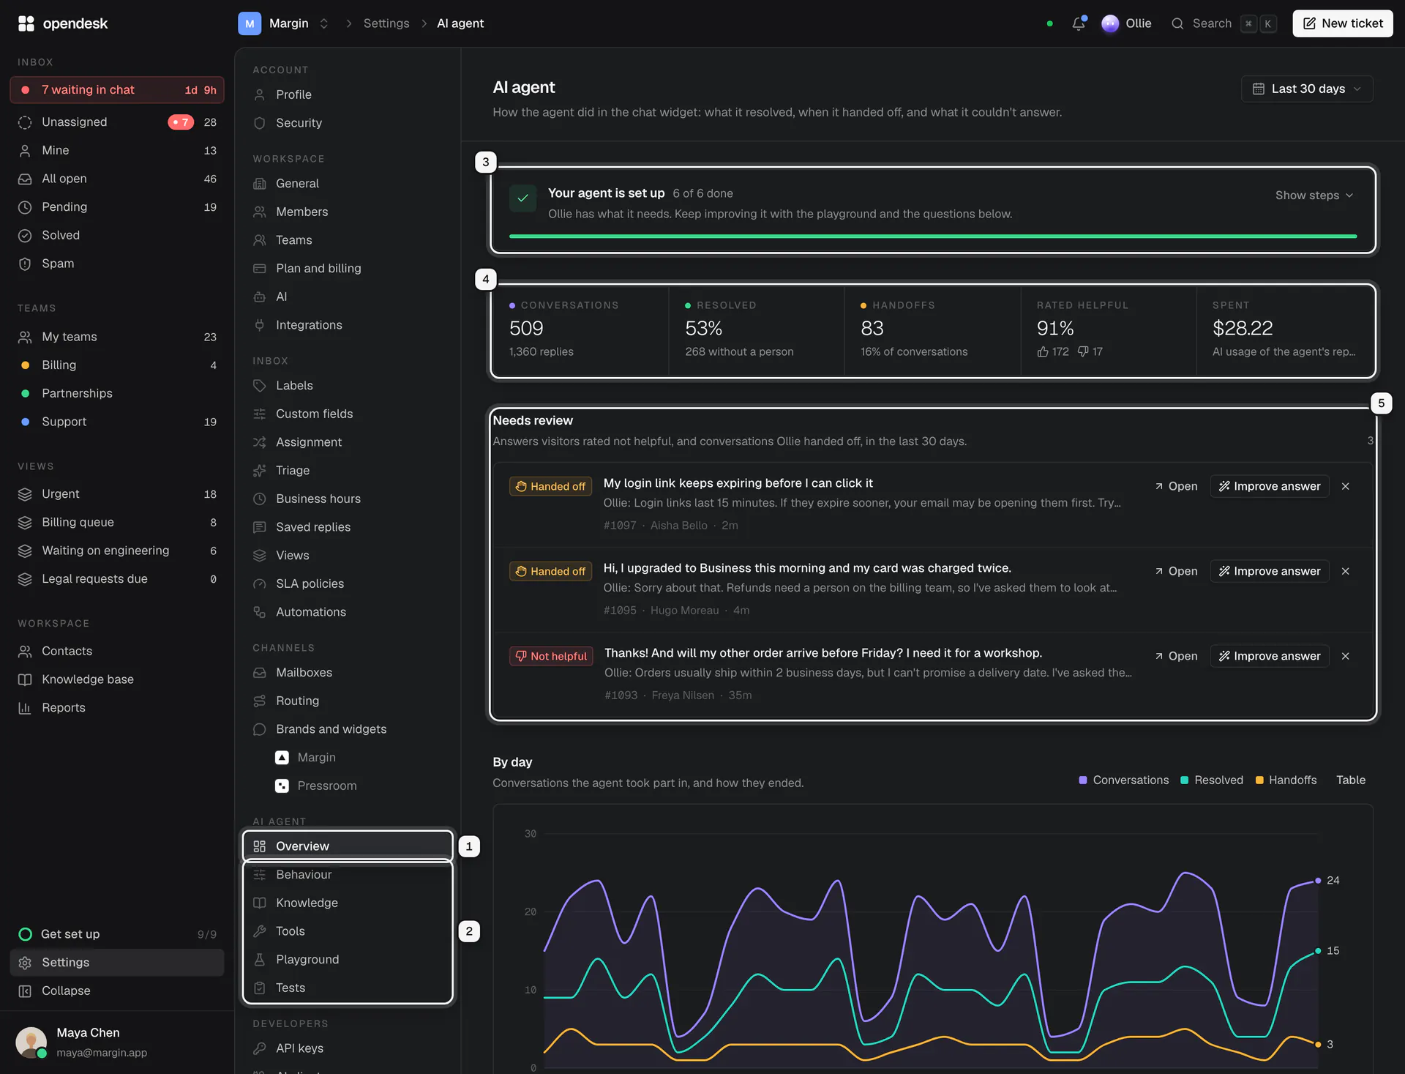1405x1074 pixels.
Task: Switch the By day view to Table
Action: [1351, 780]
